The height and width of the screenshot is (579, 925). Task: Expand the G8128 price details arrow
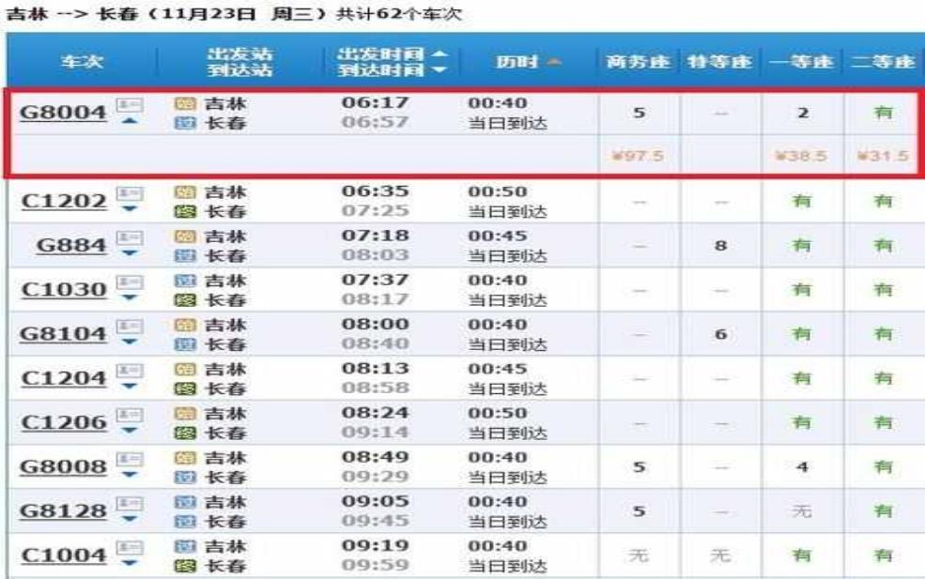point(131,519)
